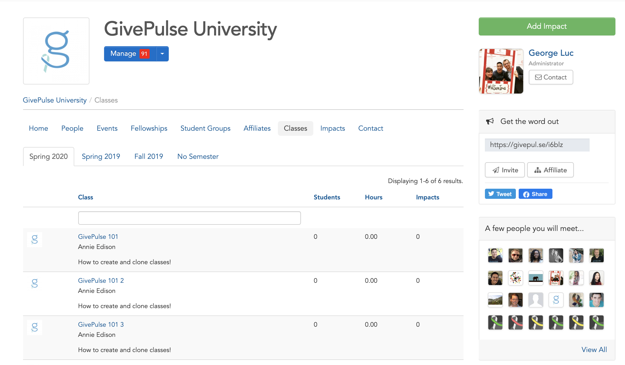Viewport: 625px width, 365px height.
Task: Open the gray default silhouette avatar
Action: (x=536, y=300)
